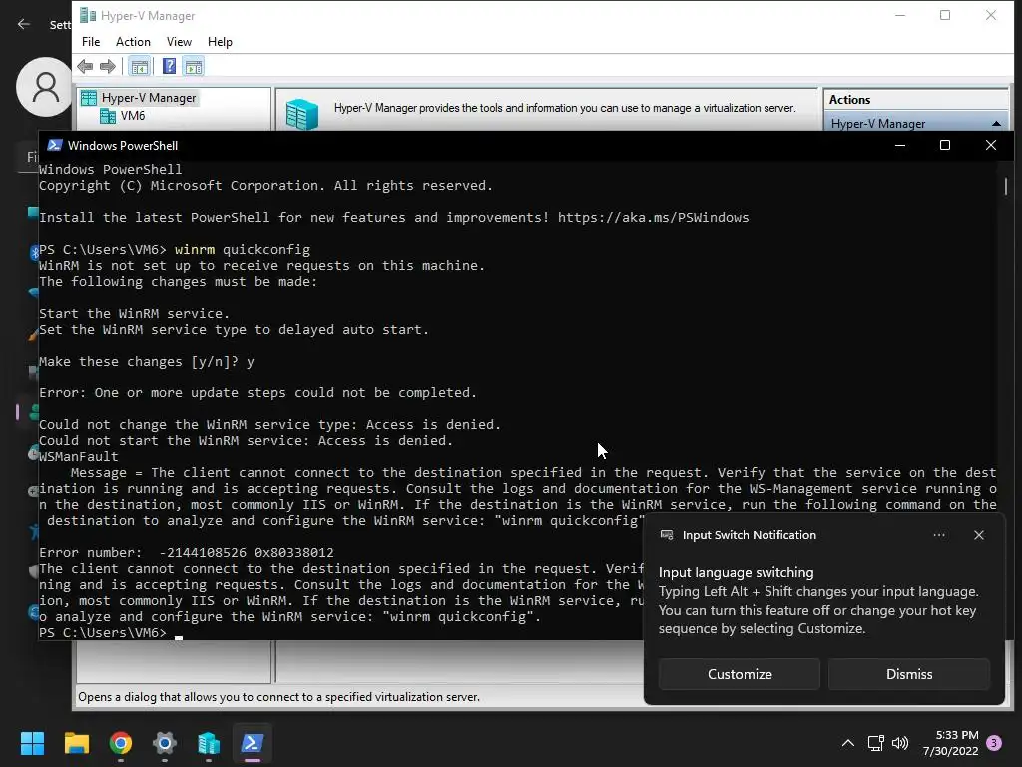Viewport: 1022px width, 767px height.
Task: Close the Windows PowerShell window
Action: point(991,145)
